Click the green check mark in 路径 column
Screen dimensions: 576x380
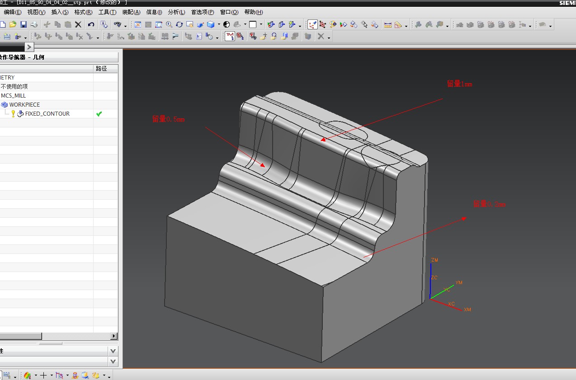99,114
